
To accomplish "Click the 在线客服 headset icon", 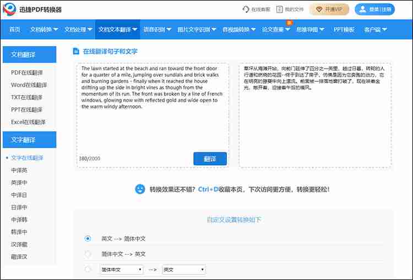I will (x=246, y=9).
